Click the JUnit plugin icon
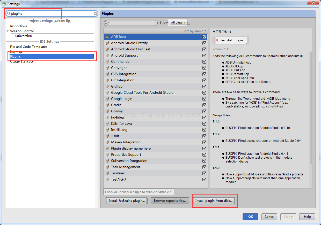 click(107, 136)
